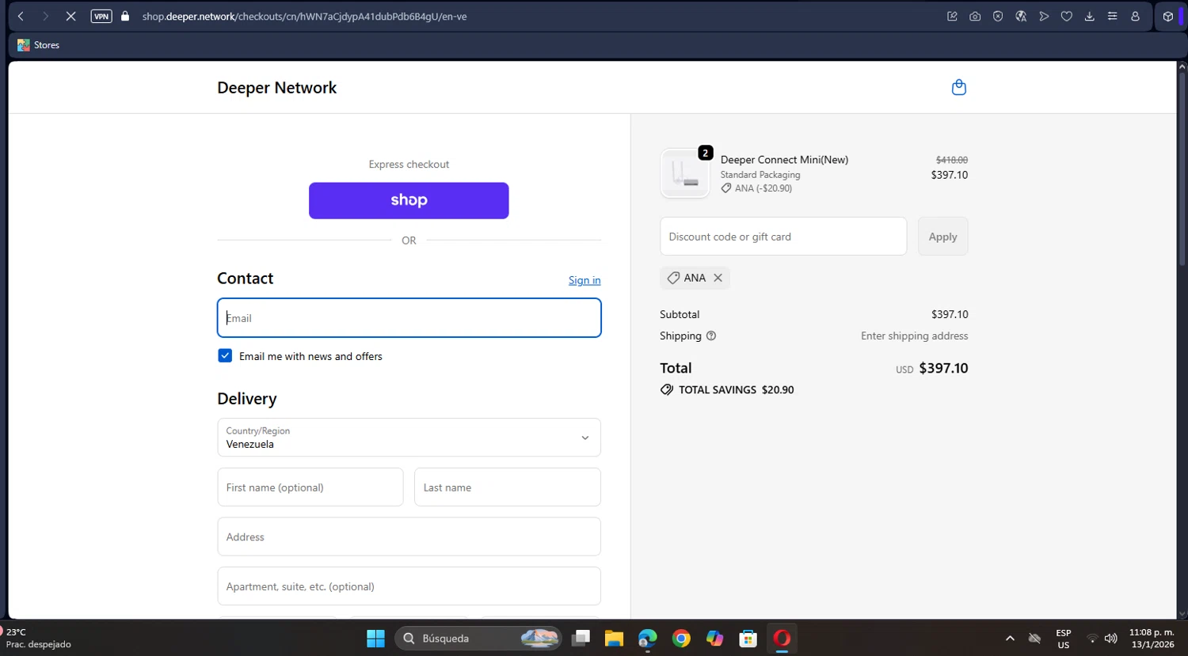Screen dimensions: 1188x656
Task: Open Task View on the taskbar
Action: click(x=581, y=638)
